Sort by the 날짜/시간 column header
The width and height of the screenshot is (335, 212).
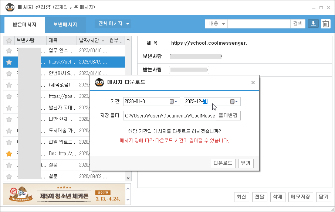[92, 41]
